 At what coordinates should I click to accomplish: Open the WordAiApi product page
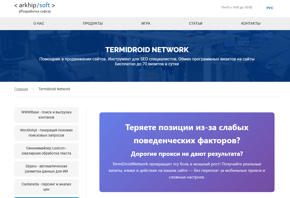pyautogui.click(x=46, y=133)
